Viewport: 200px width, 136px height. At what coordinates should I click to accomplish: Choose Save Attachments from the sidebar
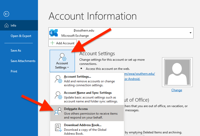(x=23, y=61)
